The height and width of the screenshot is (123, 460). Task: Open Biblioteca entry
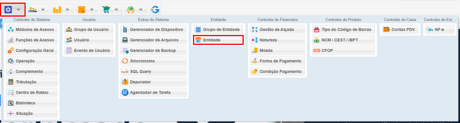32,103
